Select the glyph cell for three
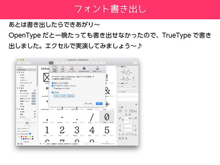This screenshot has width=220, height=165. [x=77, y=130]
